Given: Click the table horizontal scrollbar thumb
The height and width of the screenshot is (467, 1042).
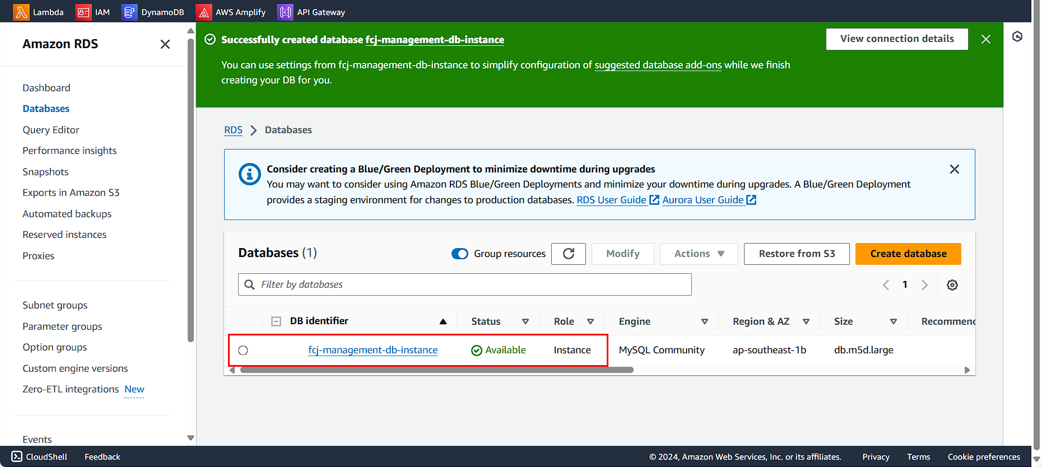Looking at the screenshot, I should [x=437, y=370].
